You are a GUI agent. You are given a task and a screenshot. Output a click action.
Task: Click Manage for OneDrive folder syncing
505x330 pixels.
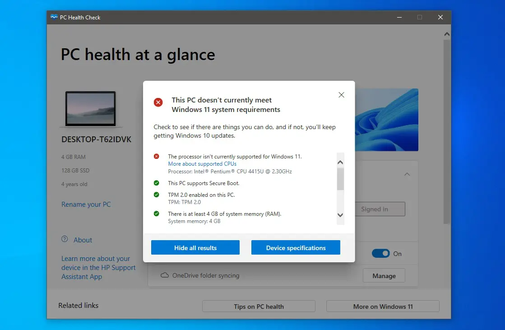click(384, 275)
